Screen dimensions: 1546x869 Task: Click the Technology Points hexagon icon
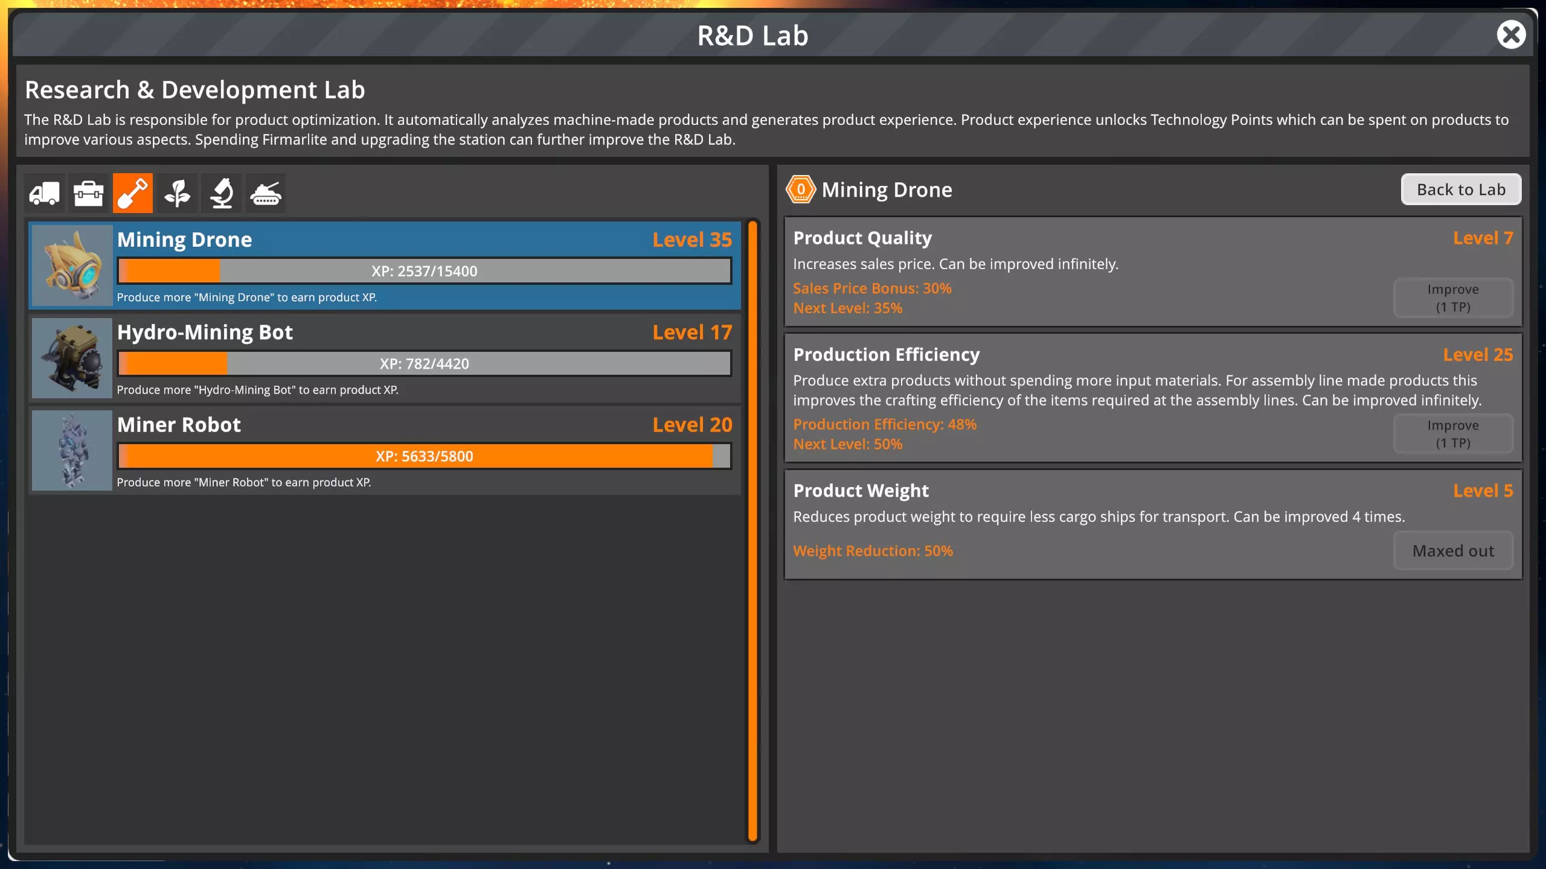(x=801, y=189)
